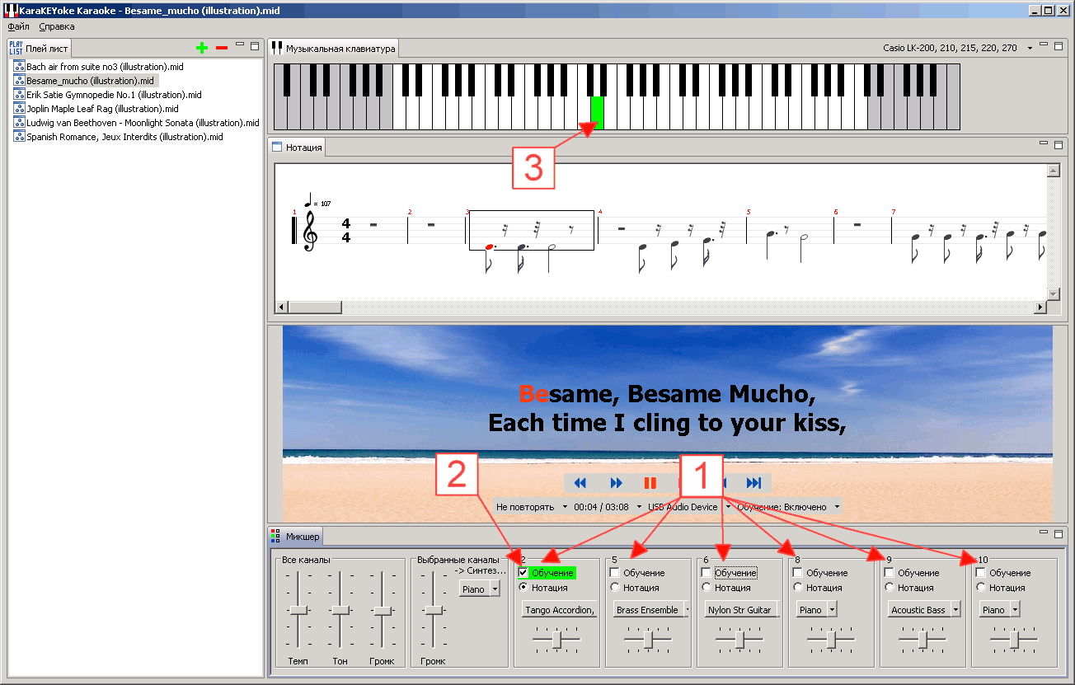Select the Плей лист tab

pyautogui.click(x=39, y=49)
